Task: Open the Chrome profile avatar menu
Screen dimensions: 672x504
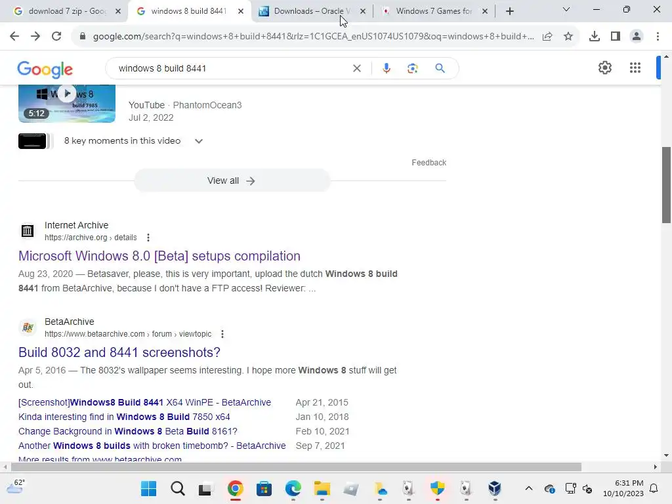Action: pyautogui.click(x=637, y=37)
